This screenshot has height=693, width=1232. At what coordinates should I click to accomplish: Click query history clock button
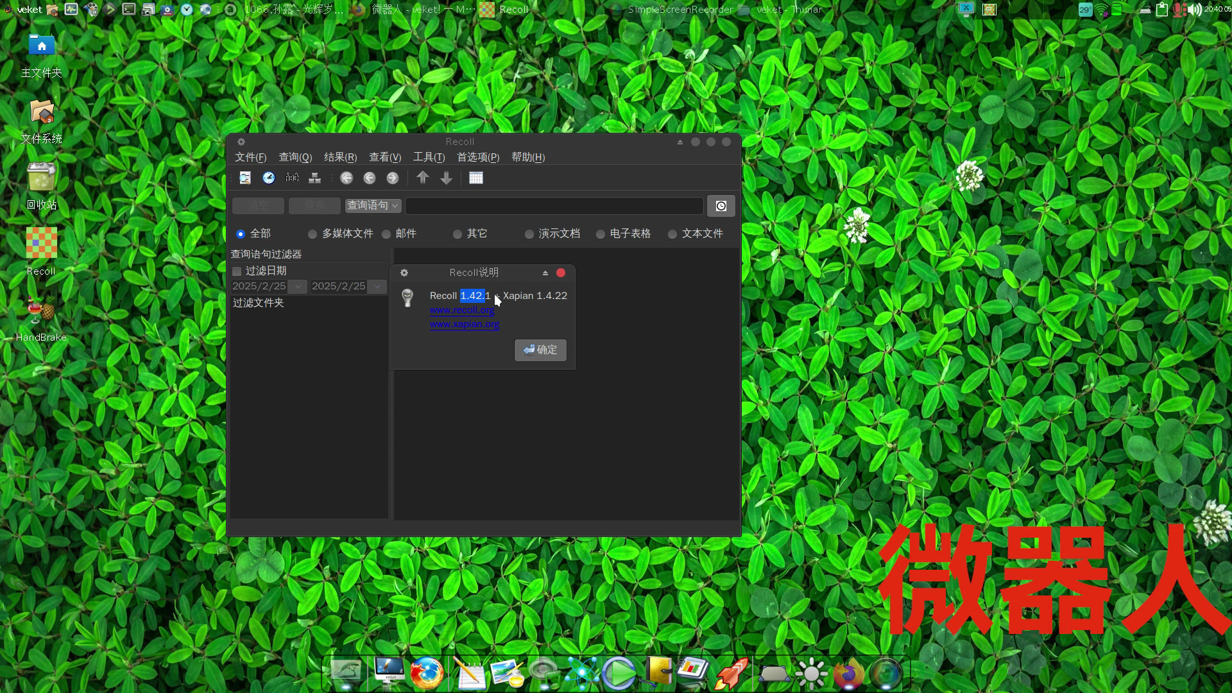coord(721,206)
